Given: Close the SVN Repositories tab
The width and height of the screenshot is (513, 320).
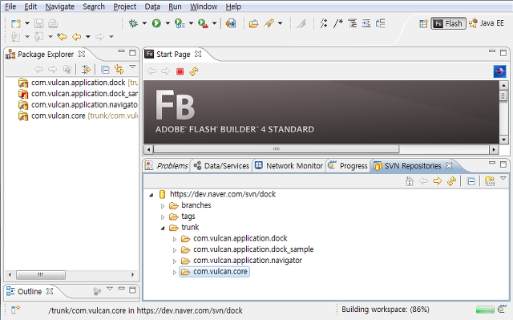Looking at the screenshot, I should click(449, 165).
